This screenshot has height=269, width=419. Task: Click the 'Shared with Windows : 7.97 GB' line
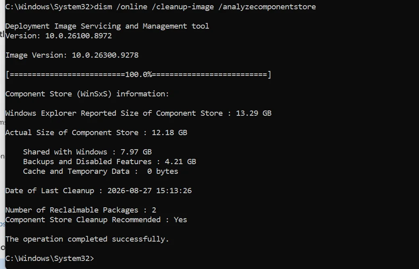(88, 152)
